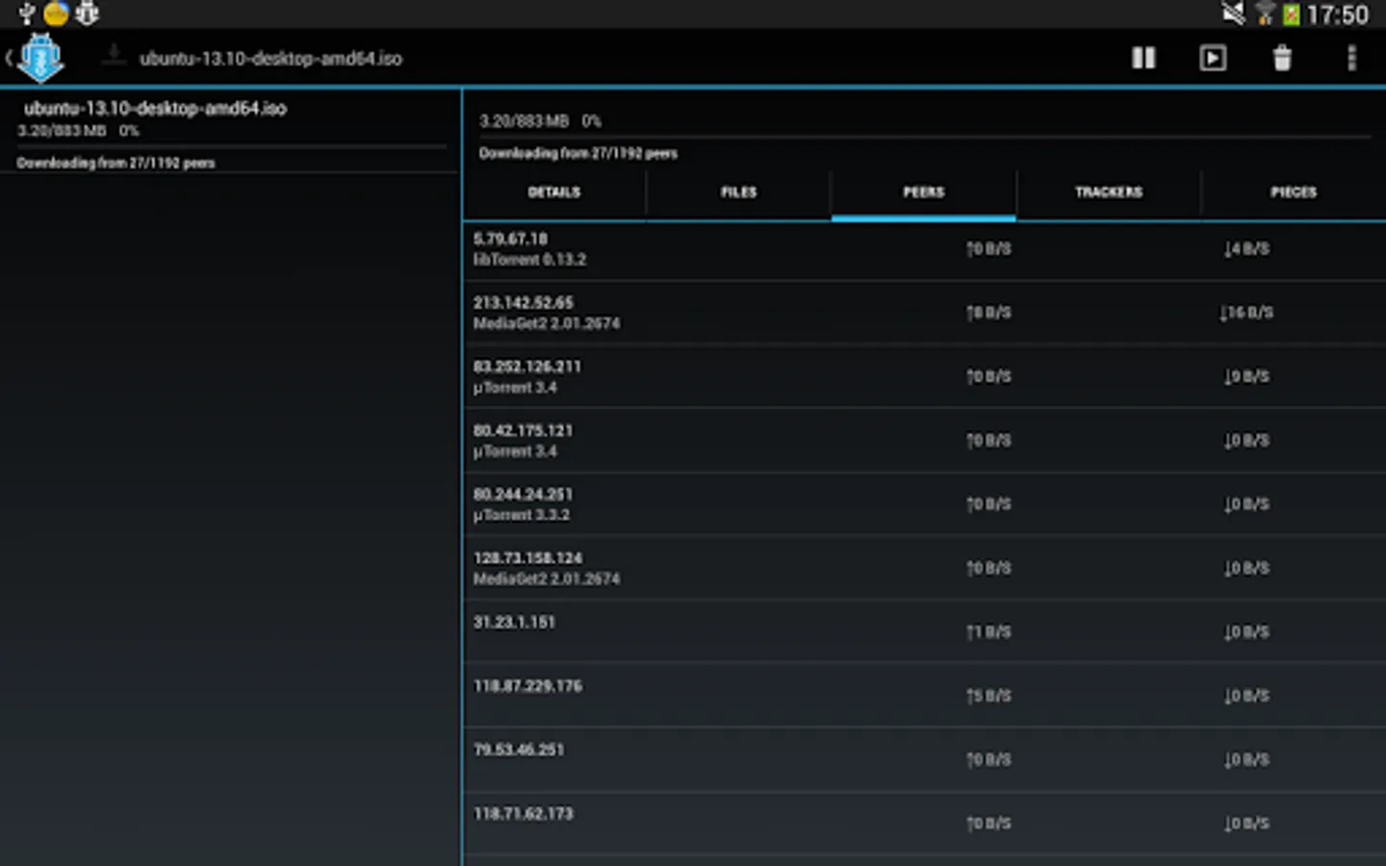
Task: Select the Peers tab
Action: tap(924, 192)
